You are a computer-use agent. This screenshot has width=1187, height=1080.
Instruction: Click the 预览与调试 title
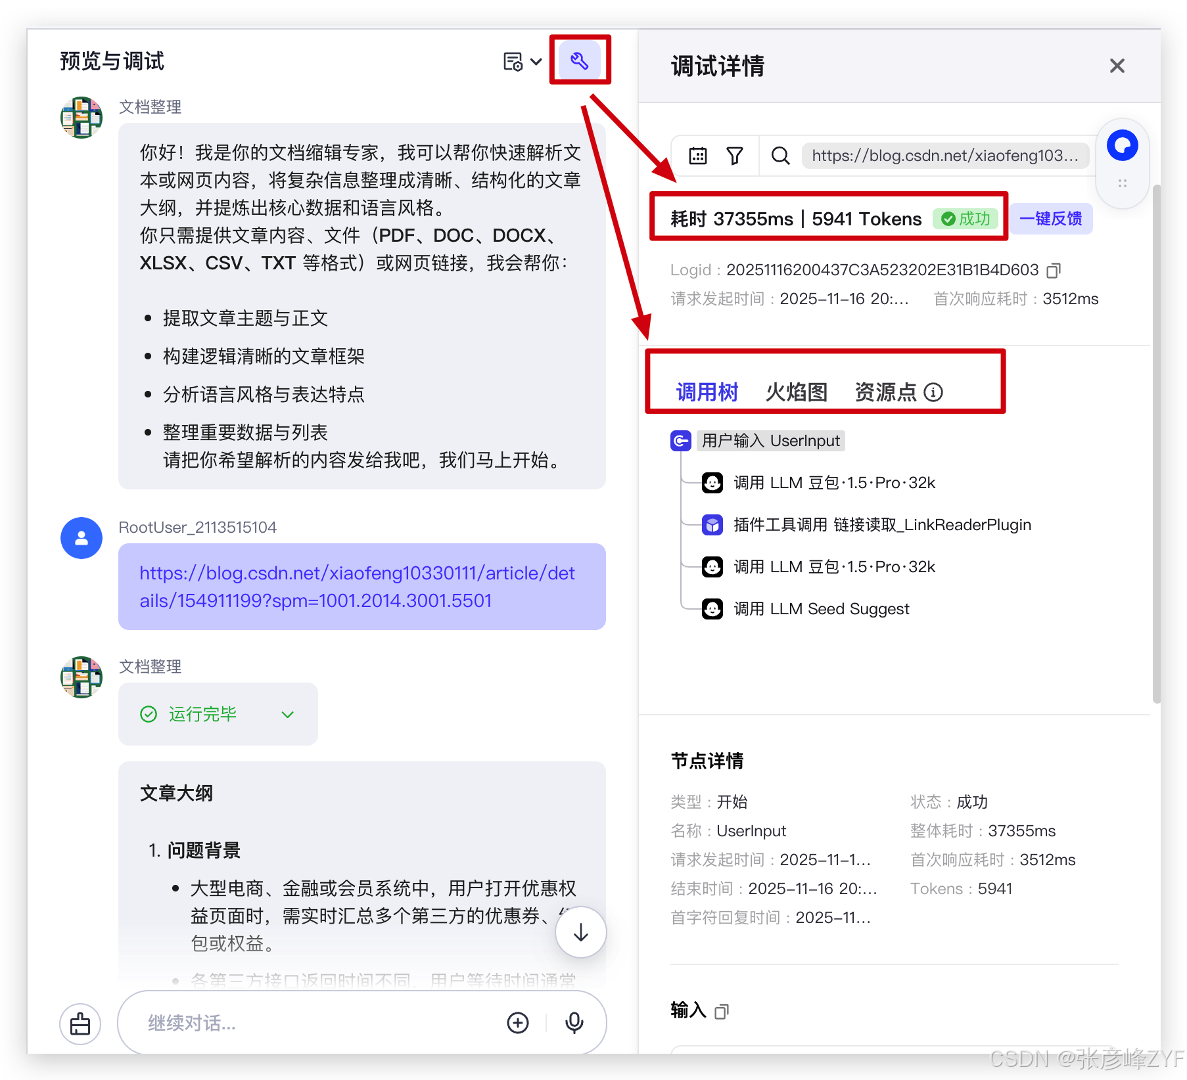112,61
